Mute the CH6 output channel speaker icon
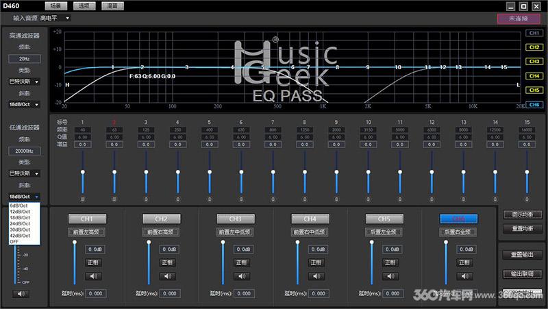 pyautogui.click(x=465, y=276)
